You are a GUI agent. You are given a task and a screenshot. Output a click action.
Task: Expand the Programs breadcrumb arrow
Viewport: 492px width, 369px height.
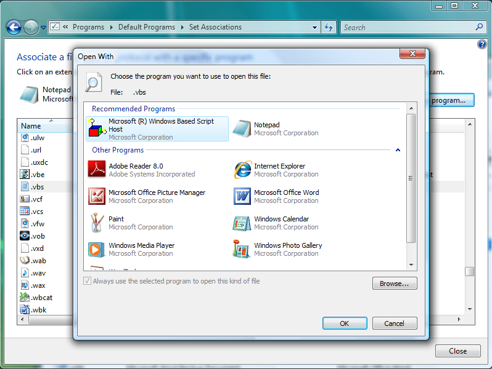112,27
